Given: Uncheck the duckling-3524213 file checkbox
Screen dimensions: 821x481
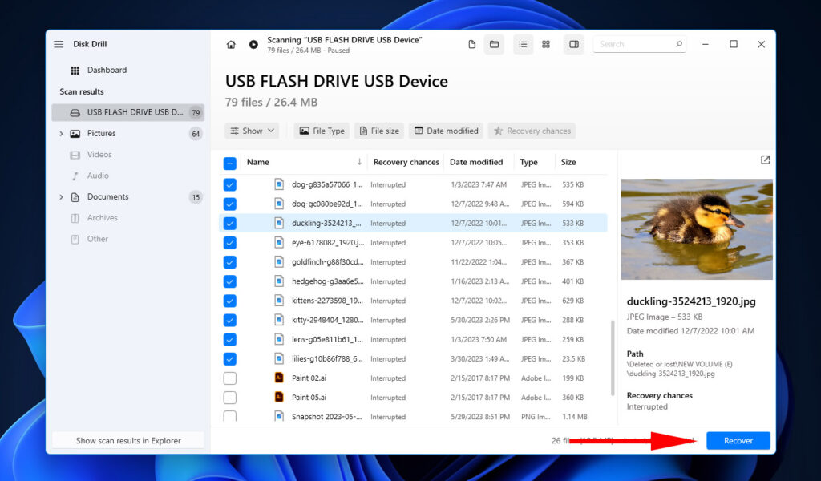Looking at the screenshot, I should click(x=230, y=223).
